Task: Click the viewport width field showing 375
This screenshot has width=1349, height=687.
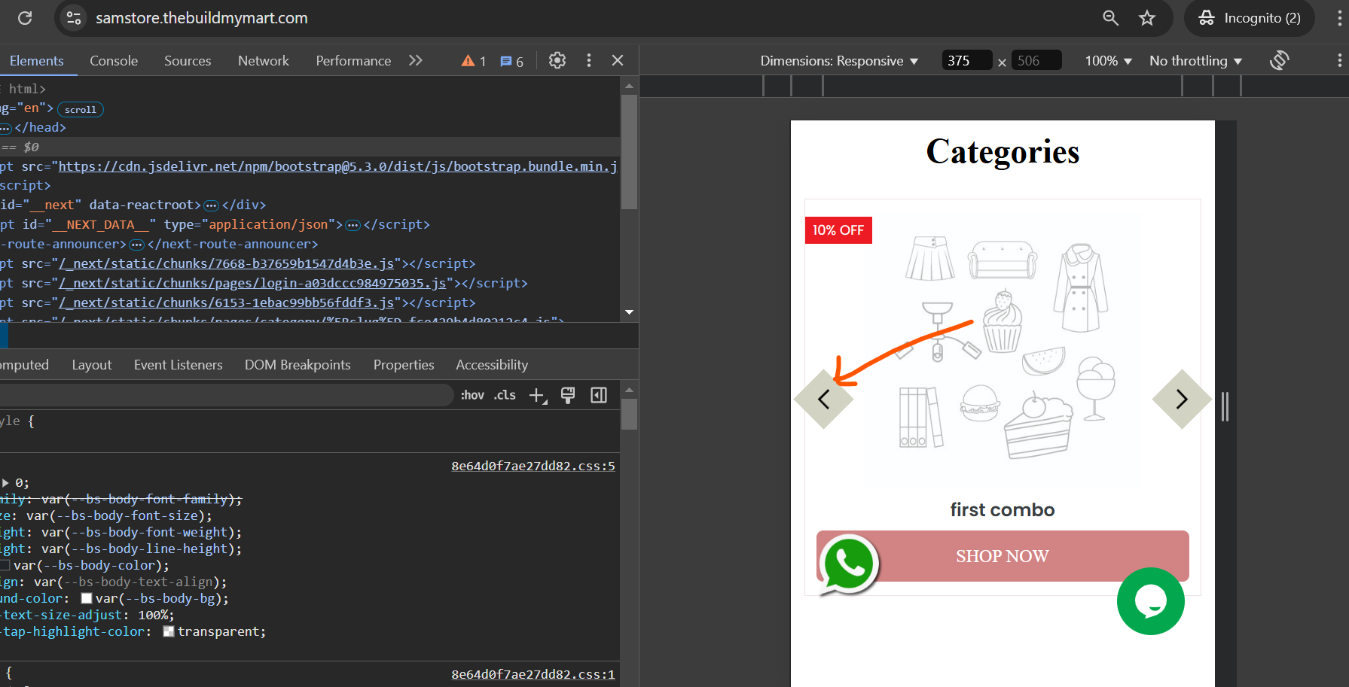Action: pos(967,60)
